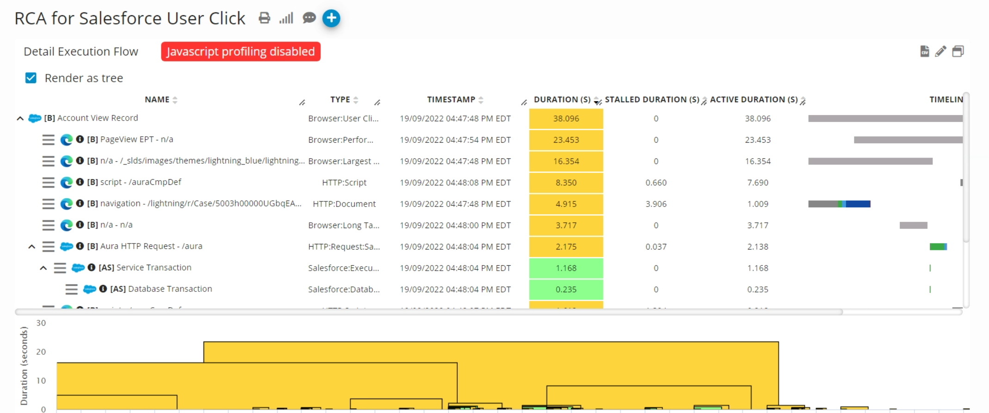This screenshot has height=413, width=989.
Task: Export execution flow as CSV
Action: [924, 51]
